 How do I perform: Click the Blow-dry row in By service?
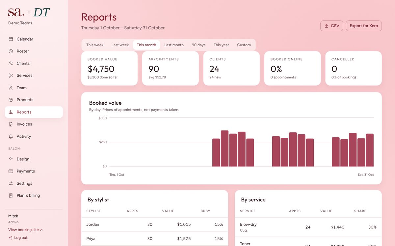pyautogui.click(x=308, y=227)
